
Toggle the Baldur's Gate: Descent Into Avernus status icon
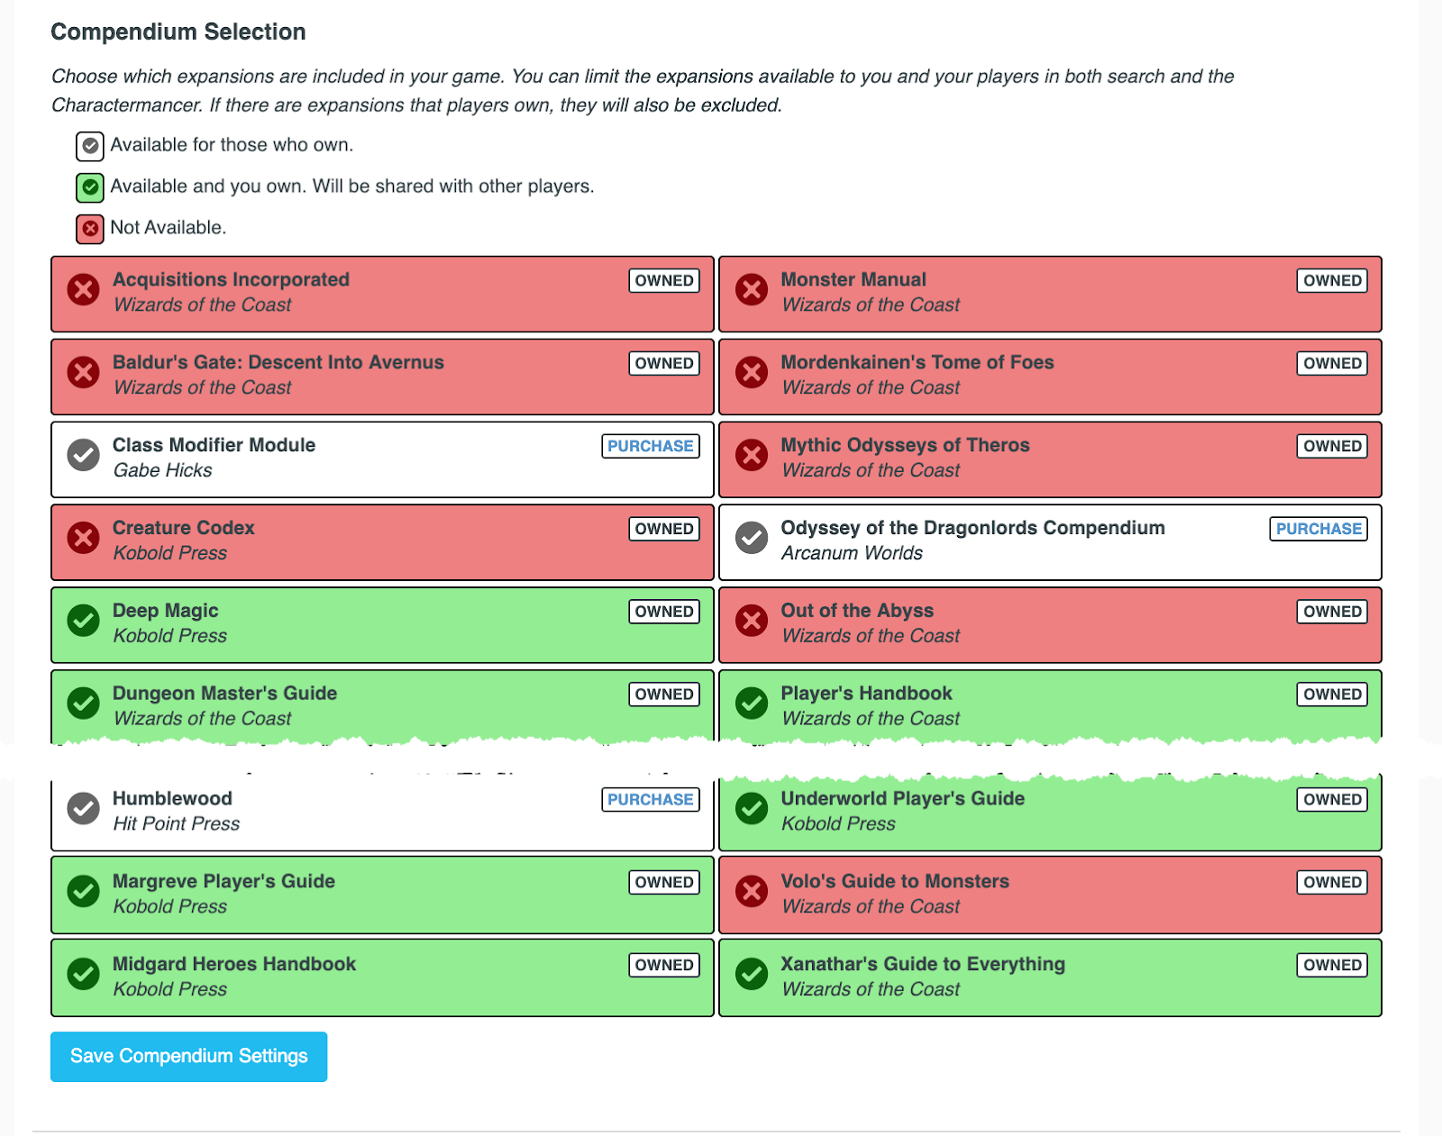tap(84, 373)
